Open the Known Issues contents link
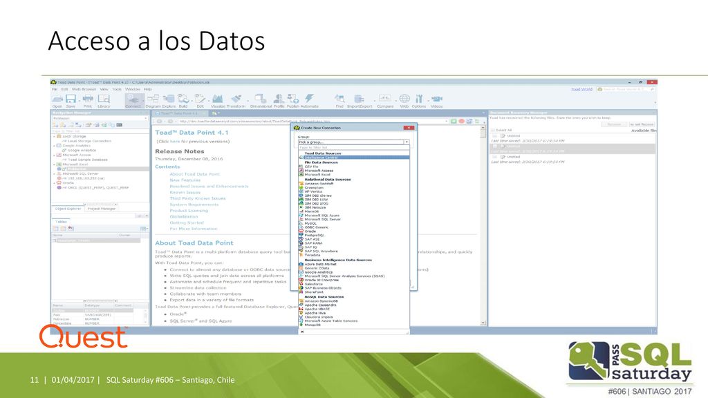 coord(185,192)
